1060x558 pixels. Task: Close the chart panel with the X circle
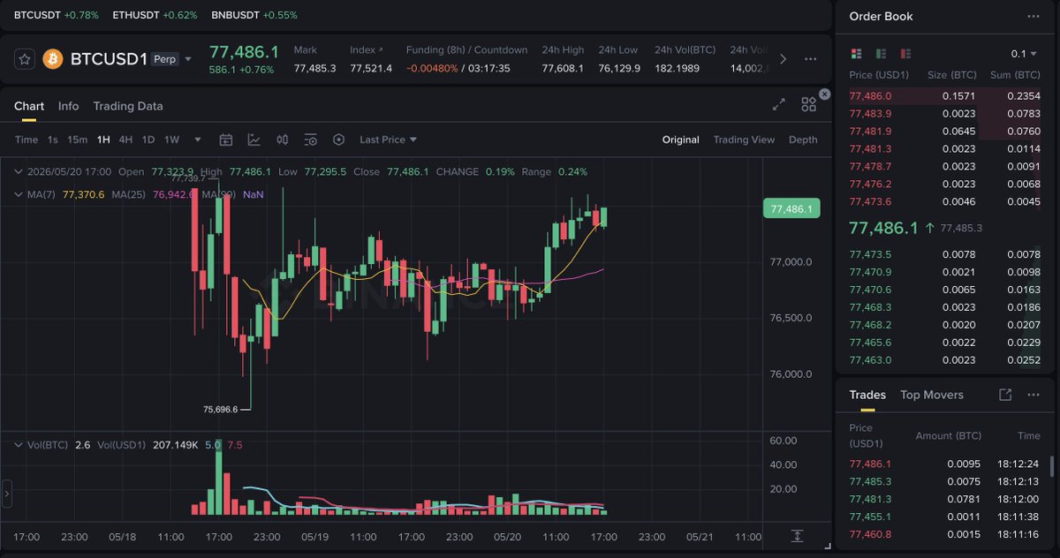(x=824, y=94)
